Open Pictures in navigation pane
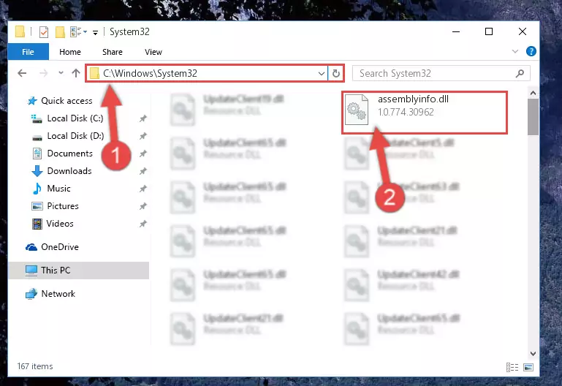 click(x=63, y=206)
